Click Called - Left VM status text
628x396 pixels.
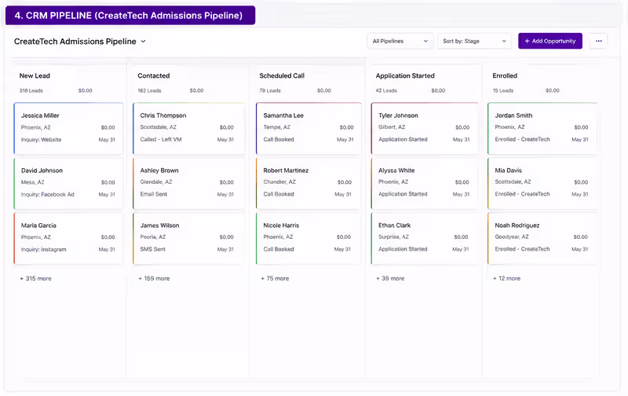tap(161, 140)
